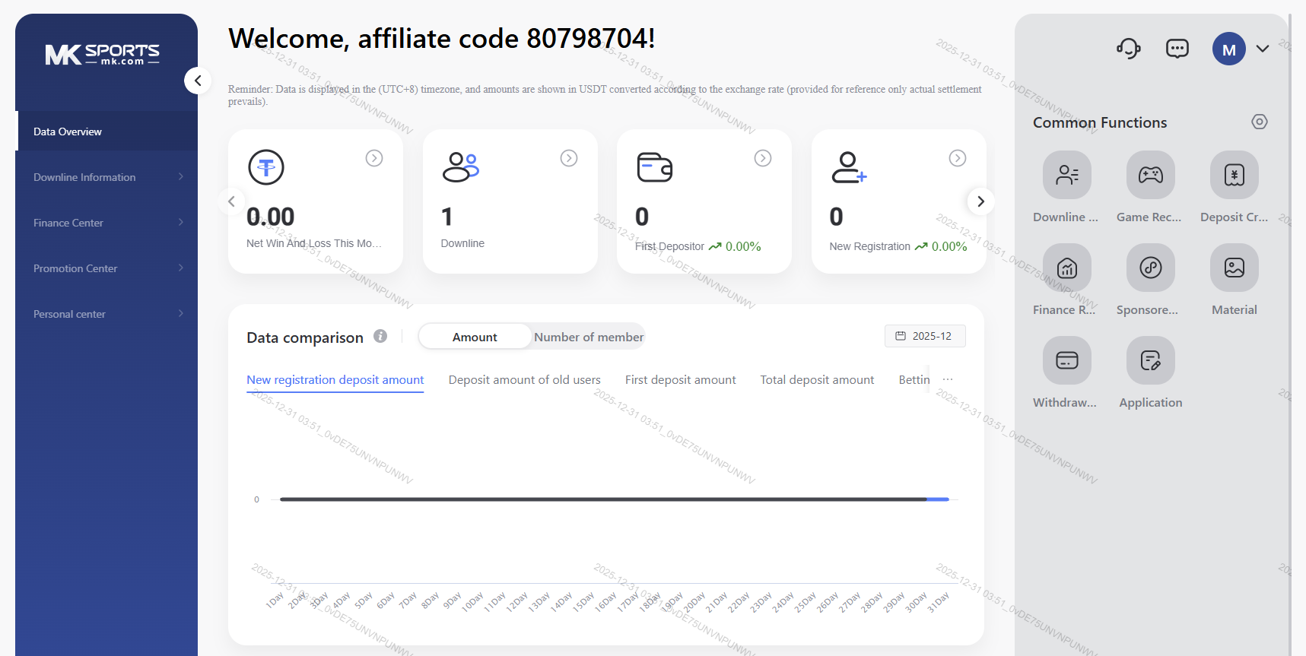The width and height of the screenshot is (1306, 656).
Task: Open the user avatar dropdown arrow
Action: tap(1263, 49)
